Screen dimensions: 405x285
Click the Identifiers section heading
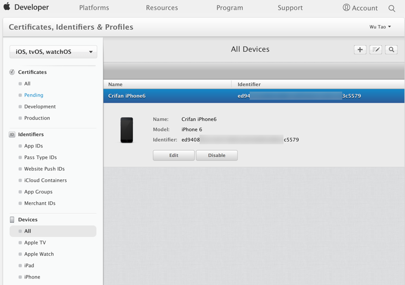(31, 134)
